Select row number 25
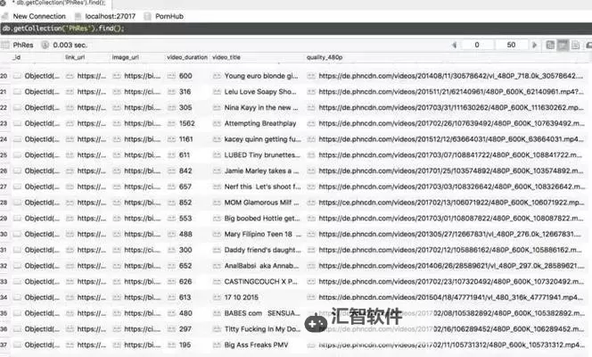Screen dimensions: 592x357 tap(4, 155)
